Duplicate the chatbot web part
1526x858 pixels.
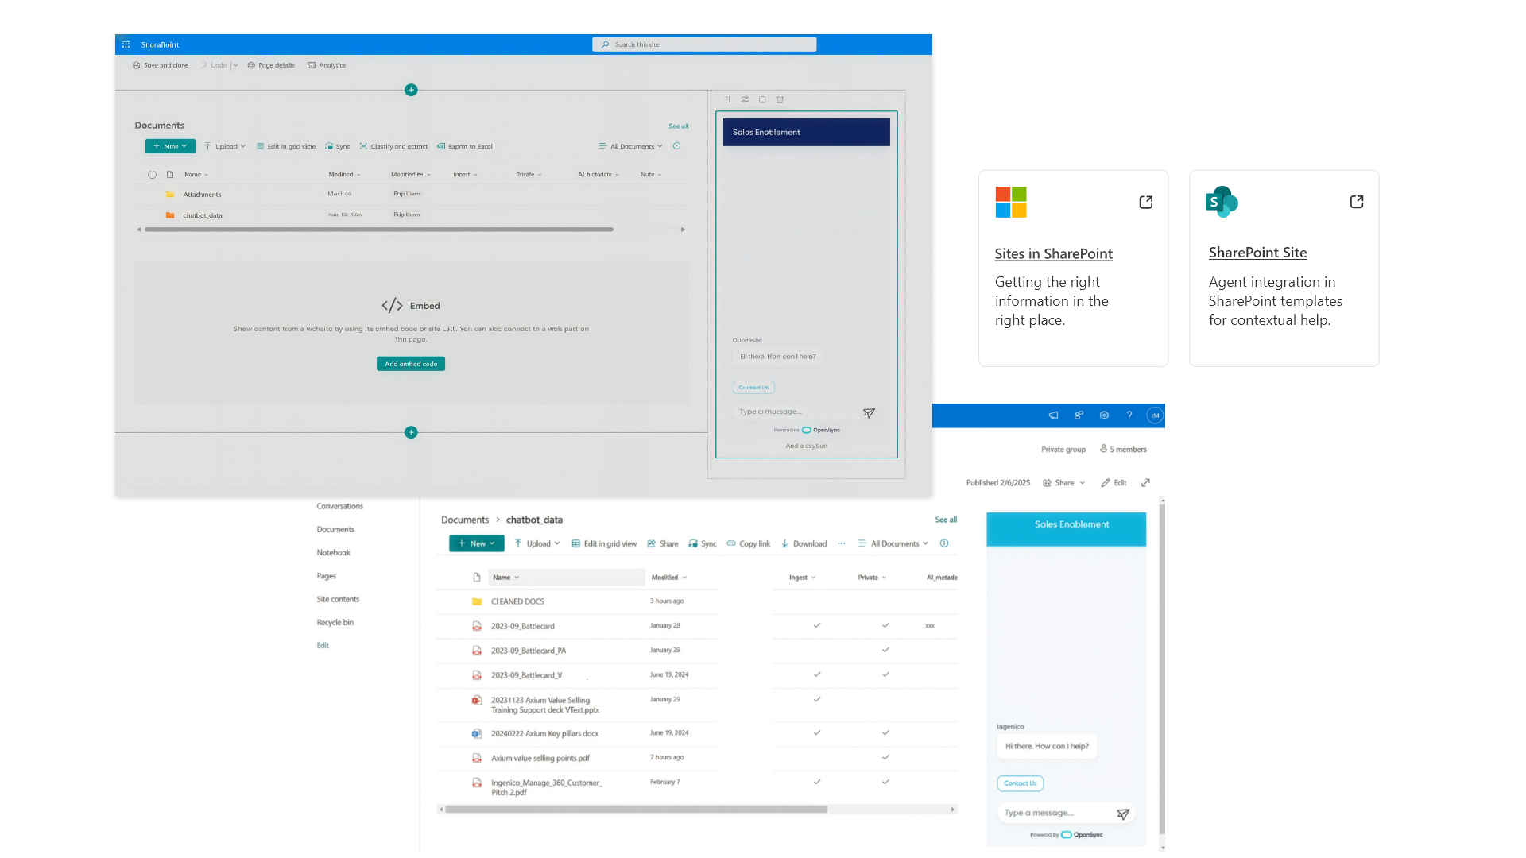pos(762,99)
